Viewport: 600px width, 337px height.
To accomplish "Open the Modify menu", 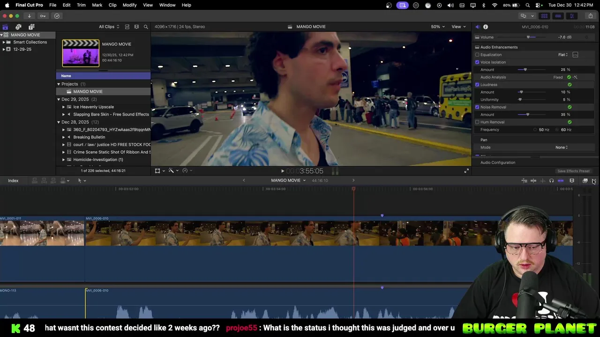I will (129, 5).
